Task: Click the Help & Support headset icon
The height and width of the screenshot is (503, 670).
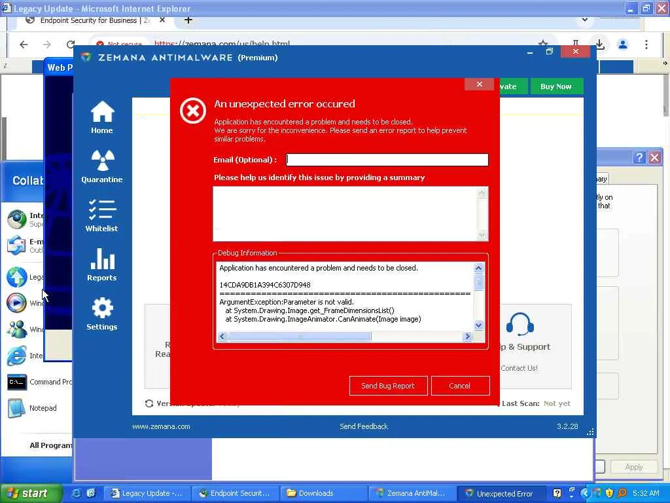Action: 520,324
